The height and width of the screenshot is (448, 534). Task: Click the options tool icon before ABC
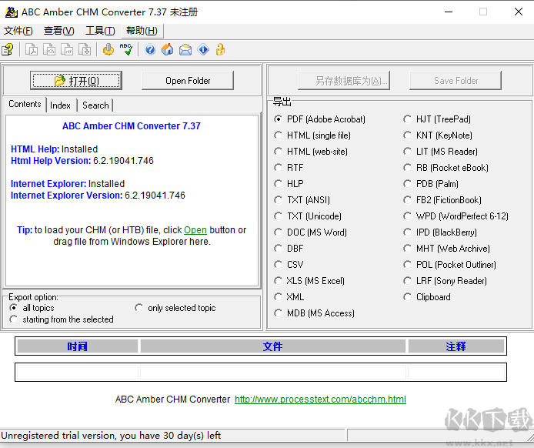click(x=108, y=50)
